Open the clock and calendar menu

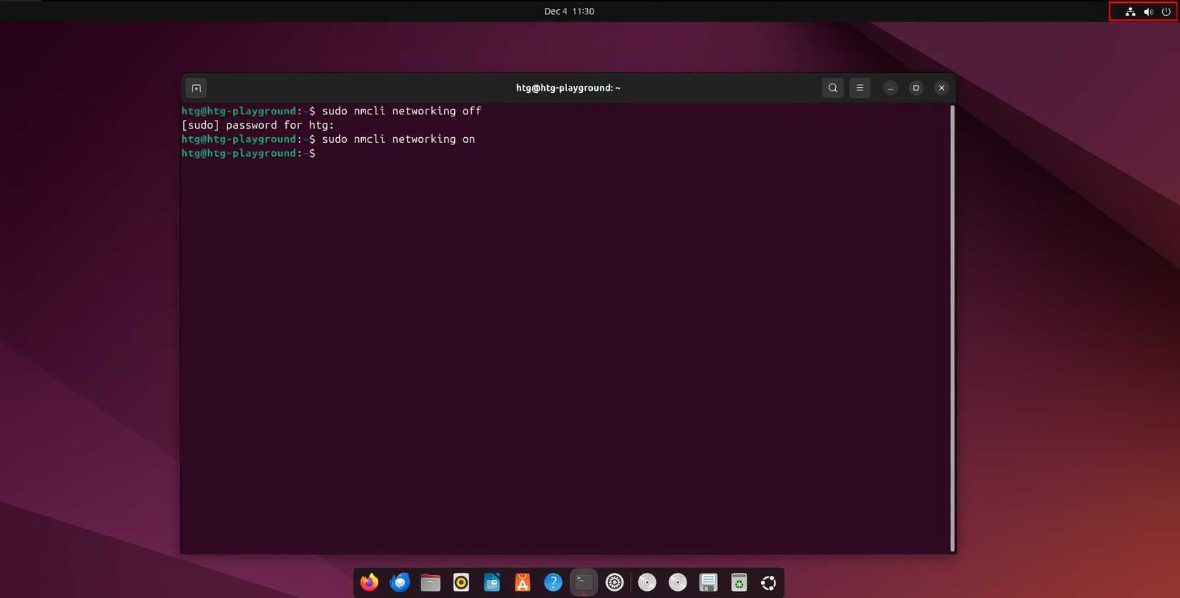(x=569, y=11)
